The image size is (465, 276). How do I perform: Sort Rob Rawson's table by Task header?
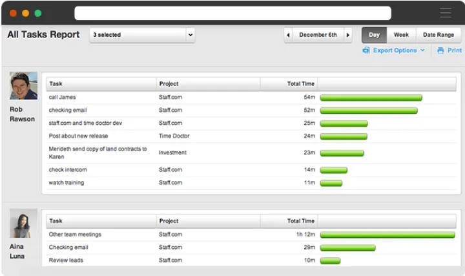point(101,83)
